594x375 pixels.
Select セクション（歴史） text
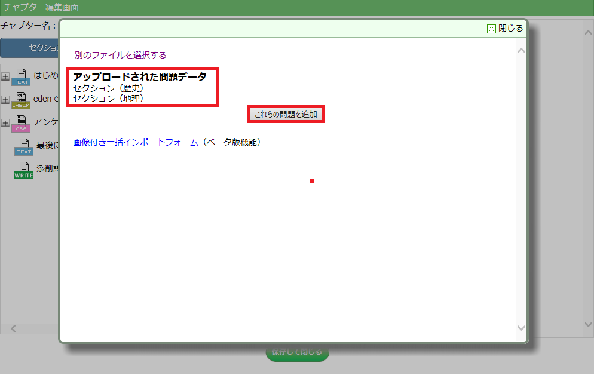[108, 88]
